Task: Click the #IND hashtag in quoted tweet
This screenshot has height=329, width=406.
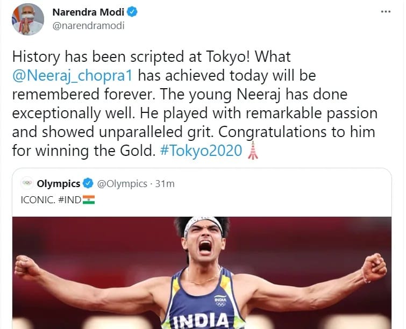Action: coord(70,200)
